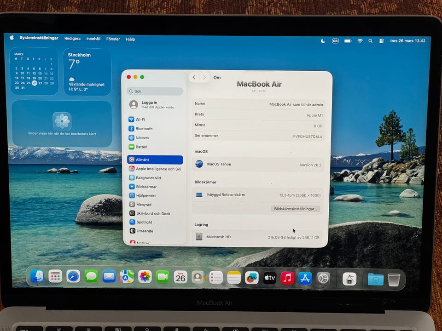
Task: Click the Photos widget on desktop
Action: (x=62, y=124)
